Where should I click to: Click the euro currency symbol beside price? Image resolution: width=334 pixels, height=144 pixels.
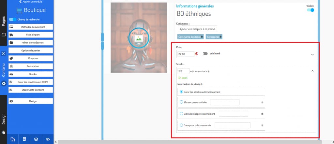point(196,54)
